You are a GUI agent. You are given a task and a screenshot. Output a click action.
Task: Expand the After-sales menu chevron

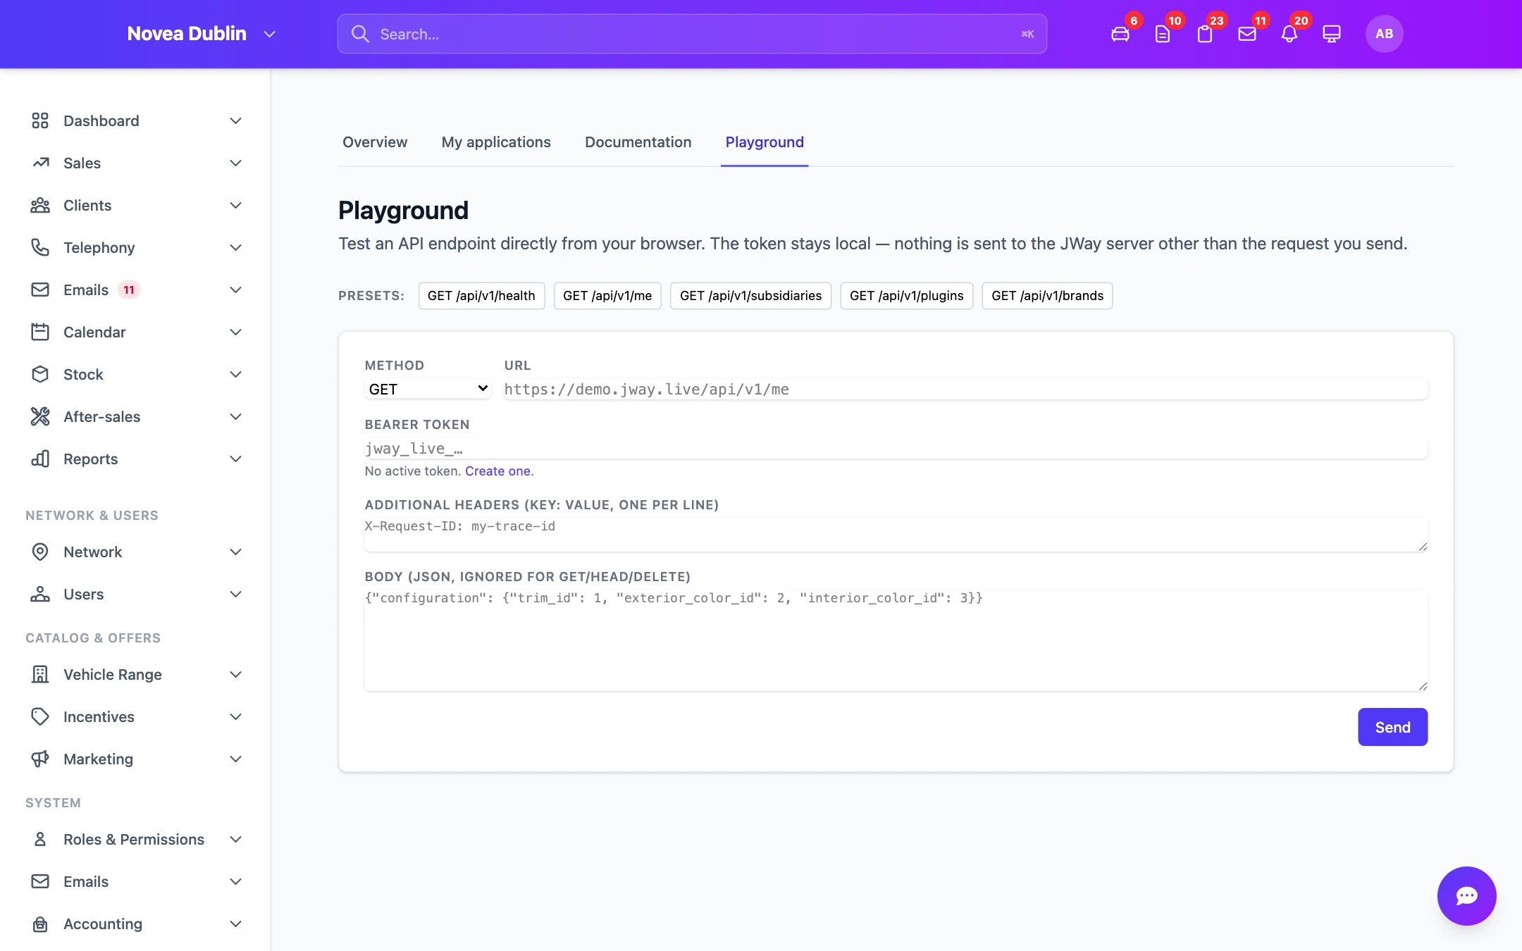click(236, 416)
